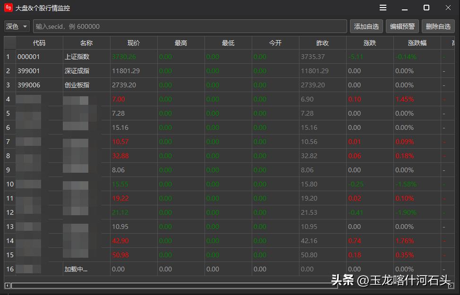This screenshot has width=460, height=295.
Task: Select current price 42.90
Action: [x=134, y=241]
